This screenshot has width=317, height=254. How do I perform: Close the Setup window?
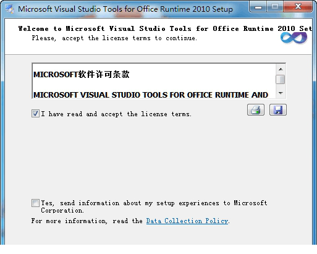(x=298, y=7)
